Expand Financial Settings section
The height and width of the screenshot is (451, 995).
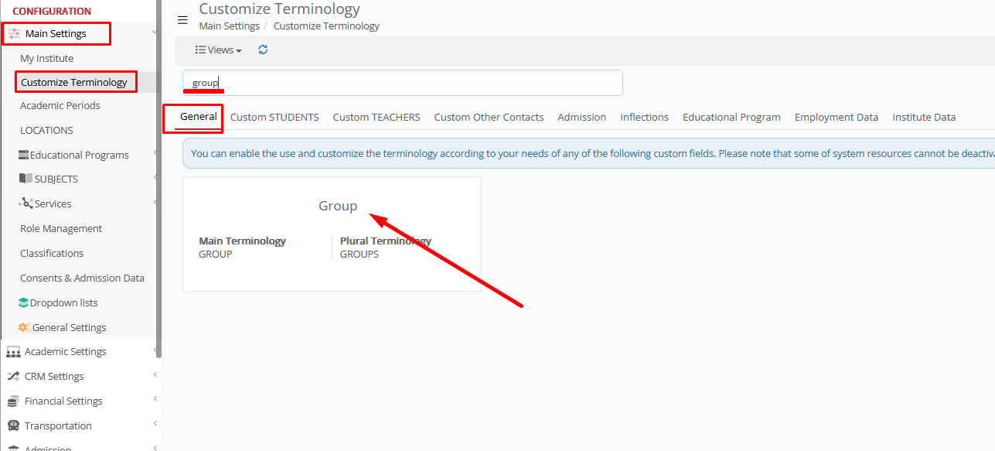point(63,401)
